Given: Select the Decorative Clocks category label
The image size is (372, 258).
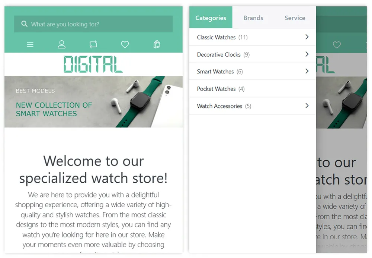Looking at the screenshot, I should point(219,54).
